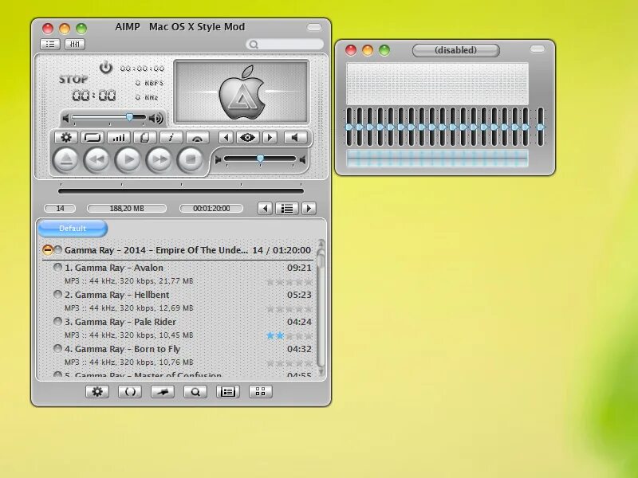Image resolution: width=638 pixels, height=478 pixels.
Task: Click the grid view icon below the playlist
Action: 260,391
